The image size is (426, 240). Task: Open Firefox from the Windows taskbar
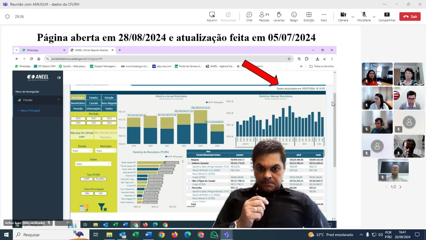(x=175, y=235)
